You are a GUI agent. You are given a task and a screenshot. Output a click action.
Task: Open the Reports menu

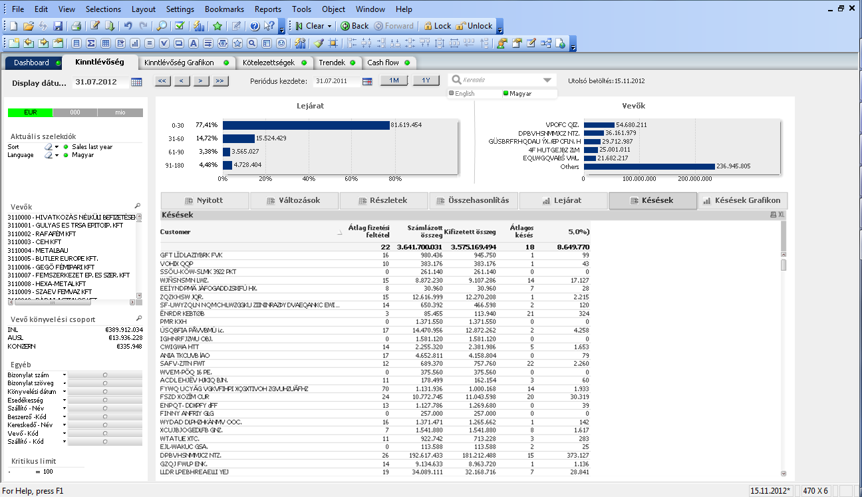[x=267, y=9]
